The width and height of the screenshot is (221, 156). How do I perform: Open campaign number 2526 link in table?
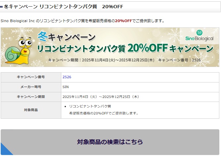(x=67, y=77)
